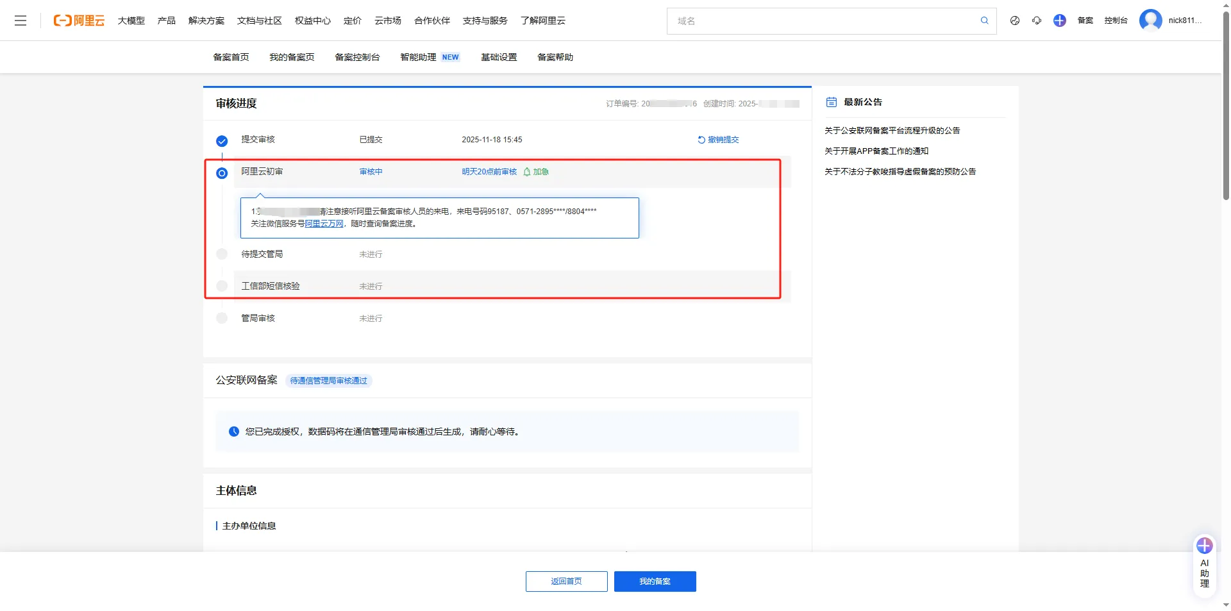Open the customer service headset icon
This screenshot has width=1231, height=611.
pos(1037,21)
